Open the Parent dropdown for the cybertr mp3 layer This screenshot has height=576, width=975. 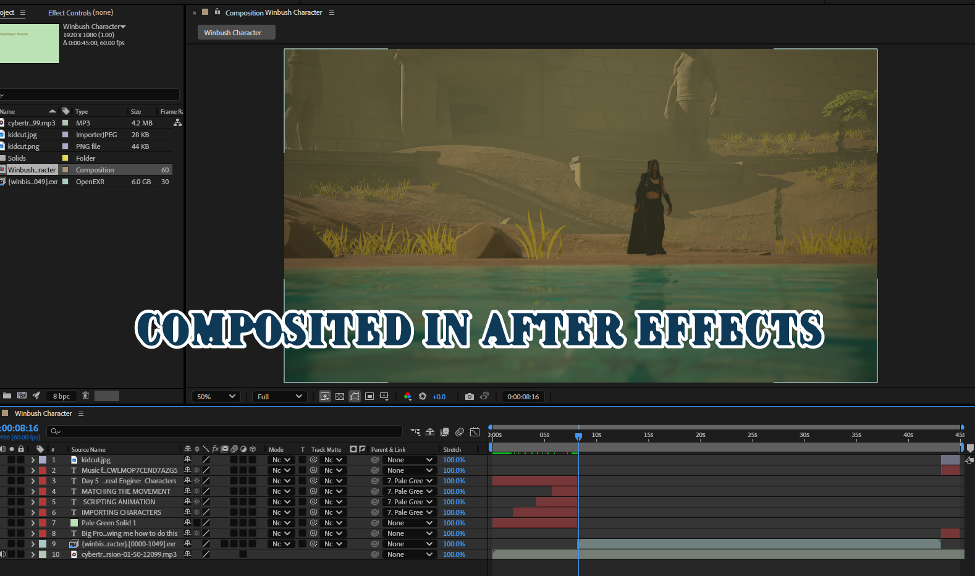pos(409,554)
